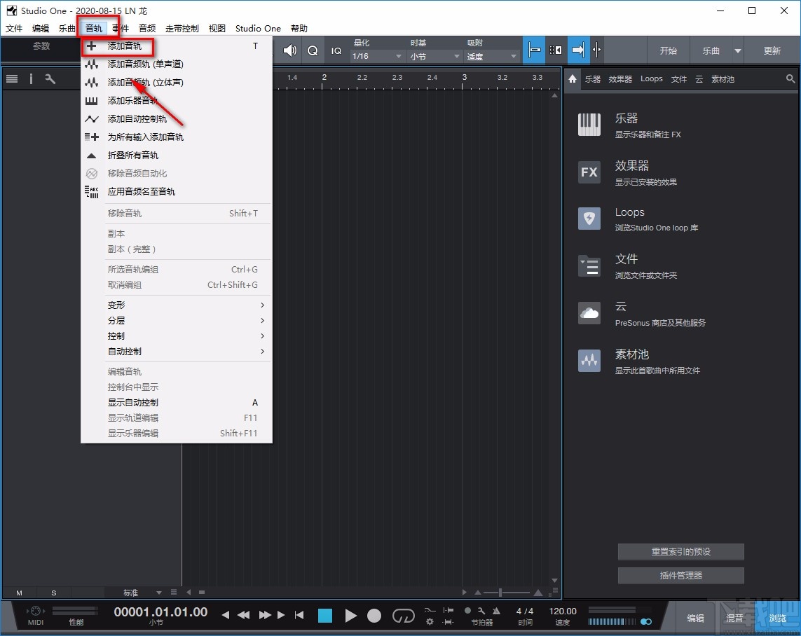Click the piano keys icon for 添加乐器音轨

click(91, 101)
